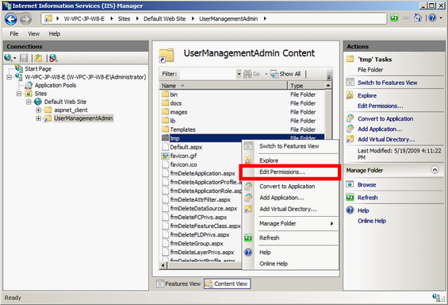Click Add Application link in Actions pane
The width and height of the screenshot is (448, 305).
380,129
